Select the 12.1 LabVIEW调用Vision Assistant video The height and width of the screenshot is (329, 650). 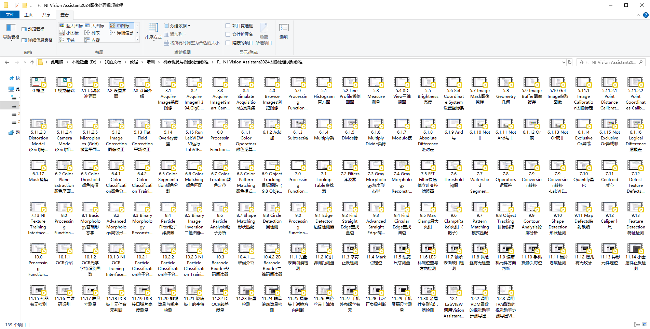[x=454, y=302]
